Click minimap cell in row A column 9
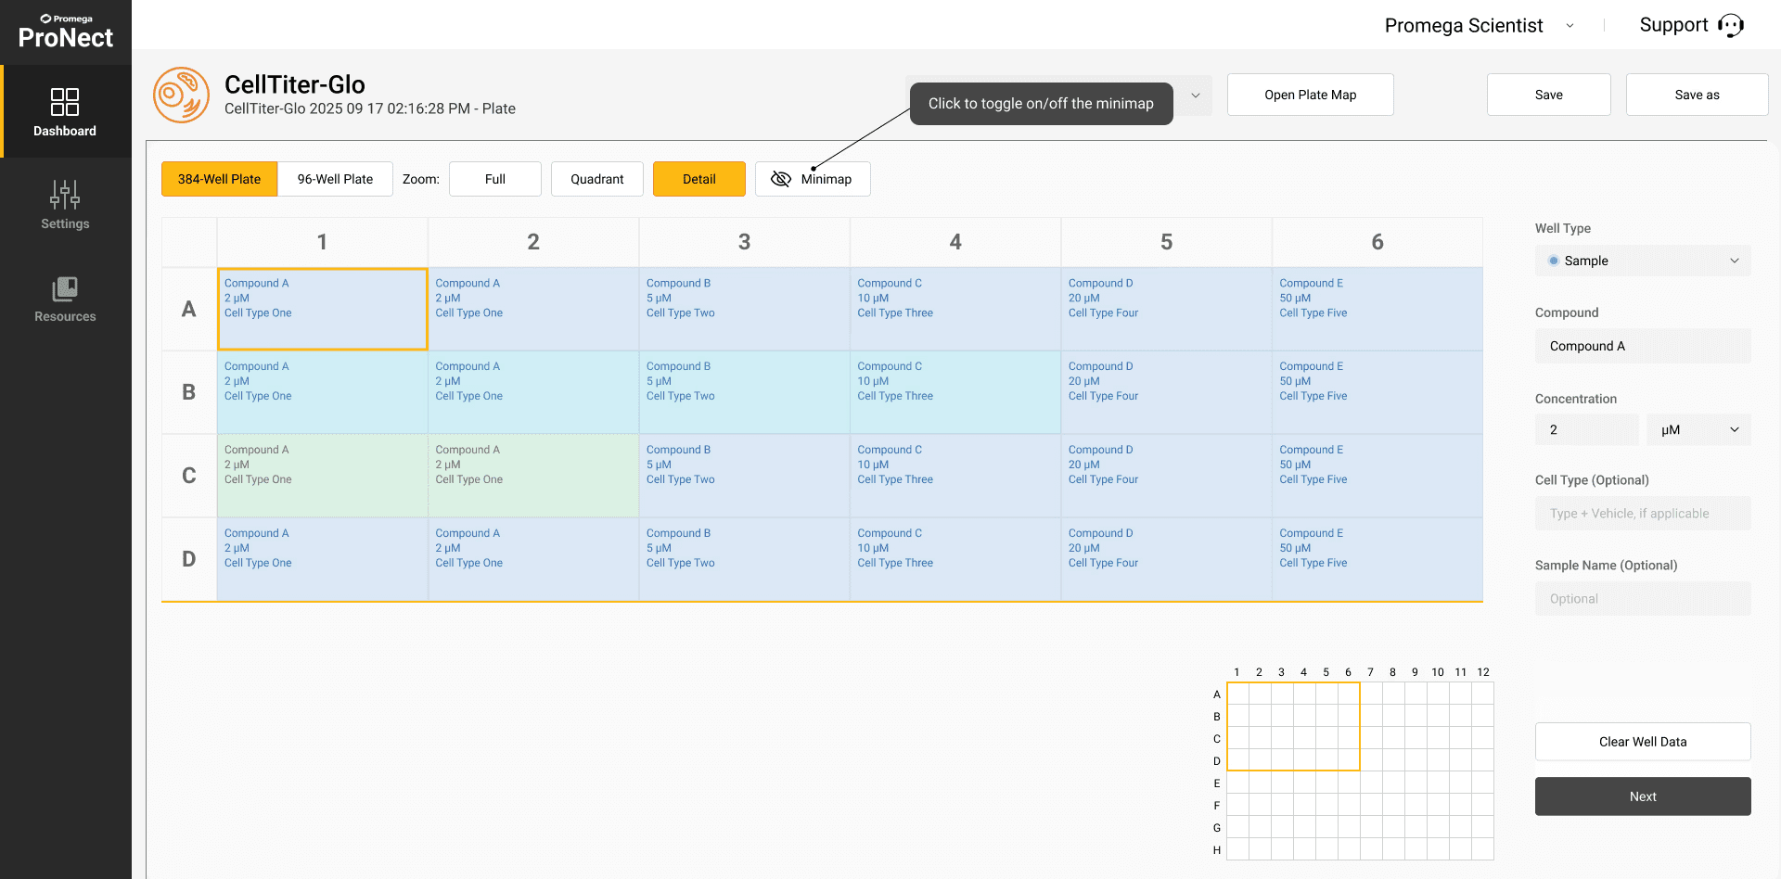The image size is (1781, 879). coord(1416,694)
